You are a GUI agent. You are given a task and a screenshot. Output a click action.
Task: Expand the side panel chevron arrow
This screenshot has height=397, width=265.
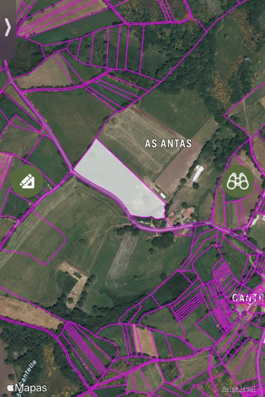coord(8,28)
